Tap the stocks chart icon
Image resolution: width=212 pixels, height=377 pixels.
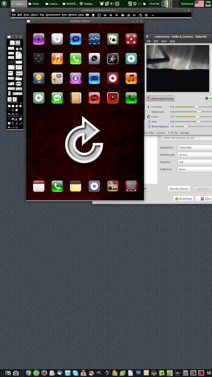coord(94,39)
